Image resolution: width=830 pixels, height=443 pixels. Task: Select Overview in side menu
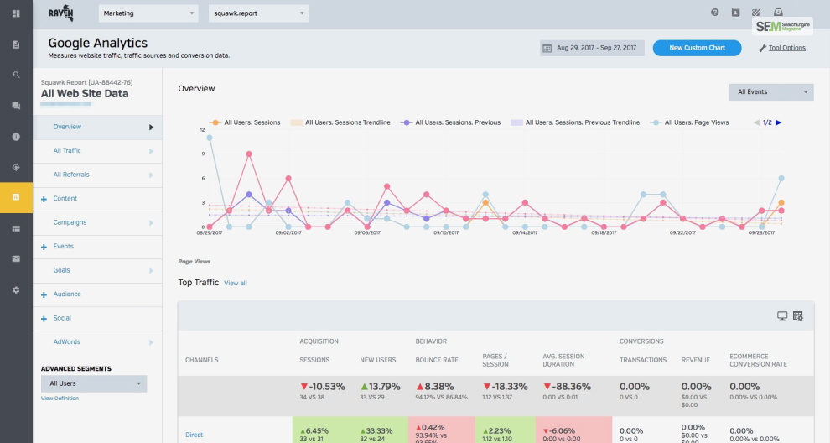[97, 128]
